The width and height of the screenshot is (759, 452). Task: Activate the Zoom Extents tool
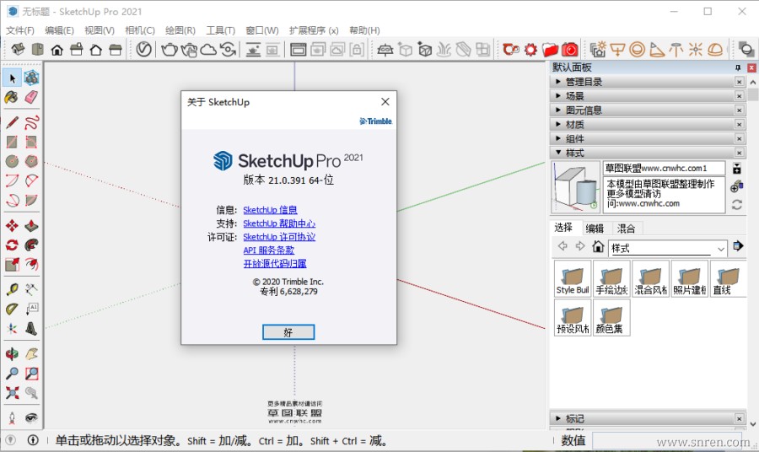[x=12, y=392]
